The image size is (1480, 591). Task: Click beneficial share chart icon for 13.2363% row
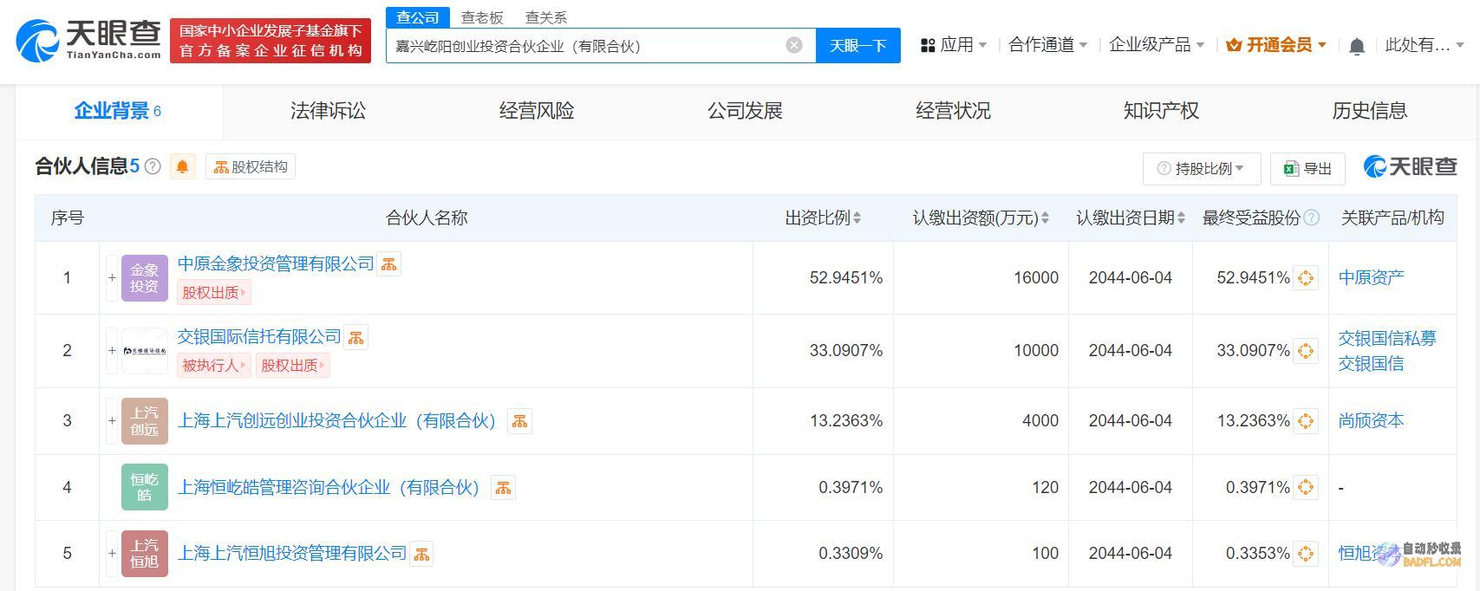click(1306, 421)
